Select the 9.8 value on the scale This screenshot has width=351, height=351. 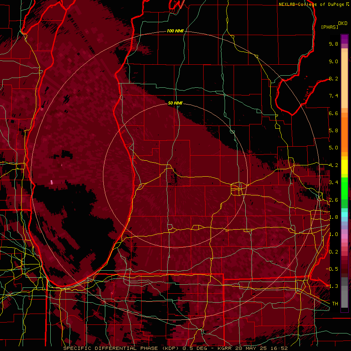click(x=333, y=44)
